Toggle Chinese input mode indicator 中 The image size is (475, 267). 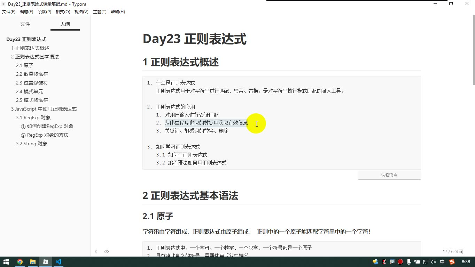click(442, 262)
